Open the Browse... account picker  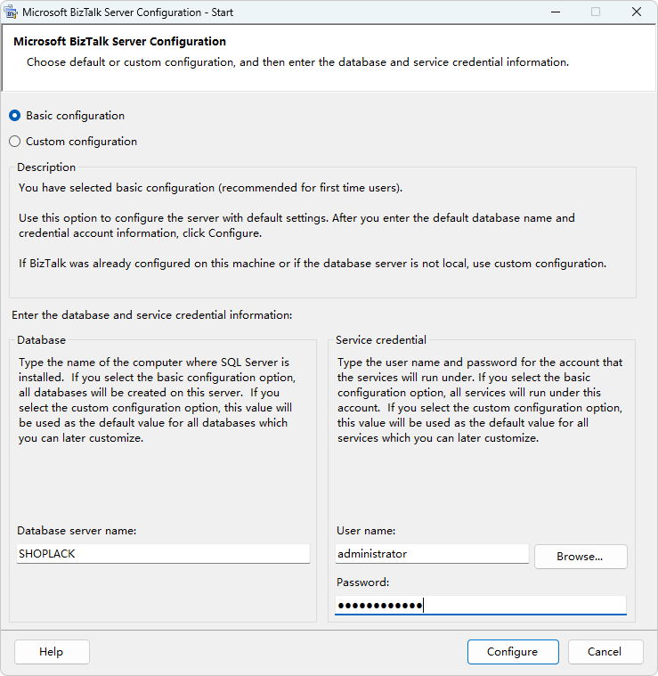(581, 557)
